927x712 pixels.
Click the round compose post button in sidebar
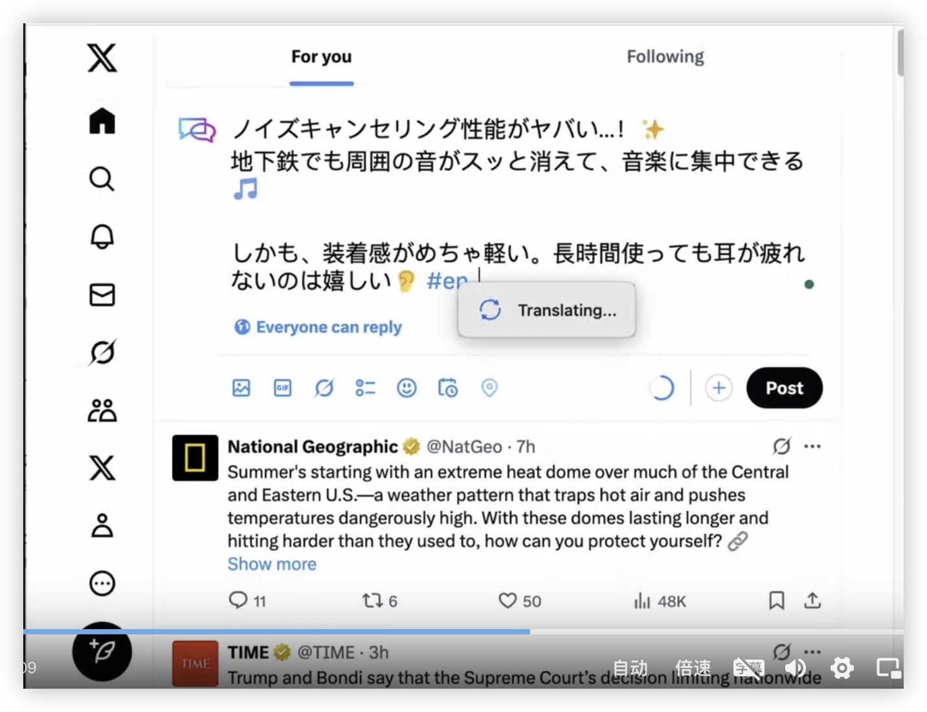coord(102,651)
